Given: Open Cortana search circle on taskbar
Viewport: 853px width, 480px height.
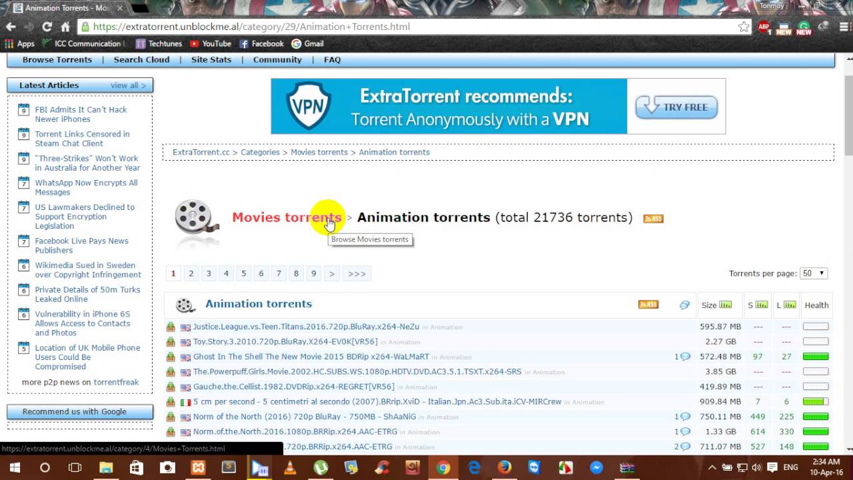Looking at the screenshot, I should tap(45, 467).
